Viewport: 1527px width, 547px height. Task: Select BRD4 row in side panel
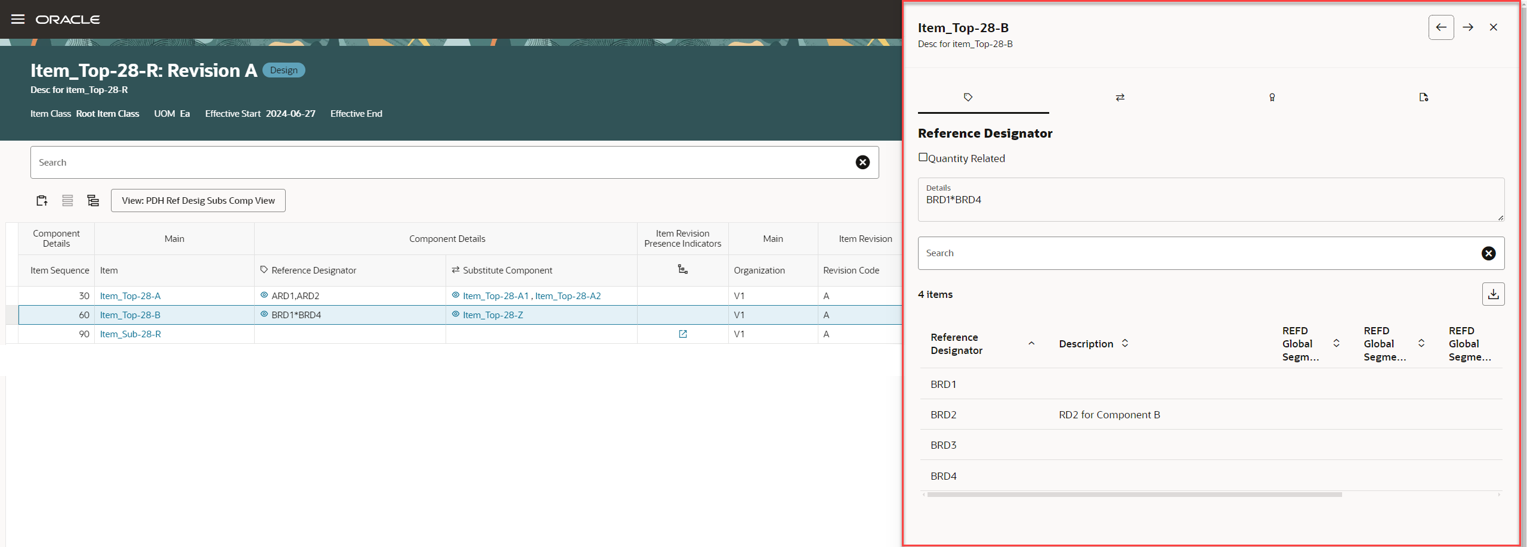[x=1211, y=476]
